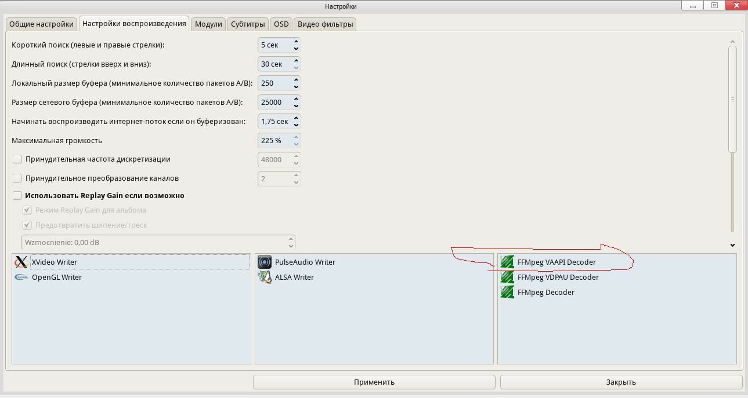Click the Wzmocnienie 0,00 dB field
Image resolution: width=748 pixels, height=398 pixels.
click(x=158, y=242)
